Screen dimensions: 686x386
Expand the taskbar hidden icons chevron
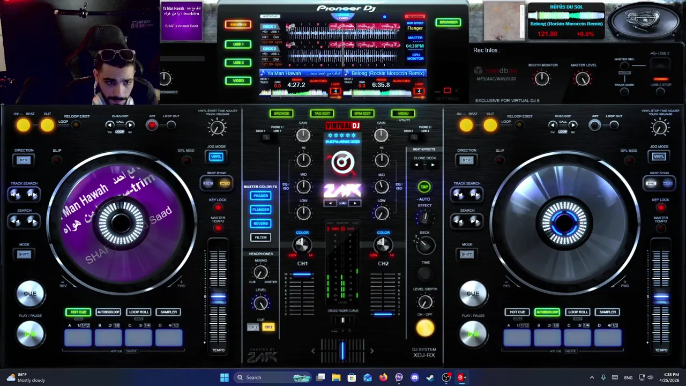(592, 377)
